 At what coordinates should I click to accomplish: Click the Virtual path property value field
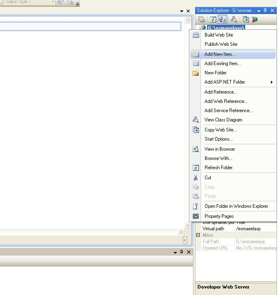[256, 229]
